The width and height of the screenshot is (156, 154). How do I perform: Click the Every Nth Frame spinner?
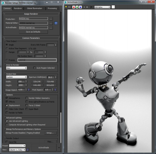[56, 45]
